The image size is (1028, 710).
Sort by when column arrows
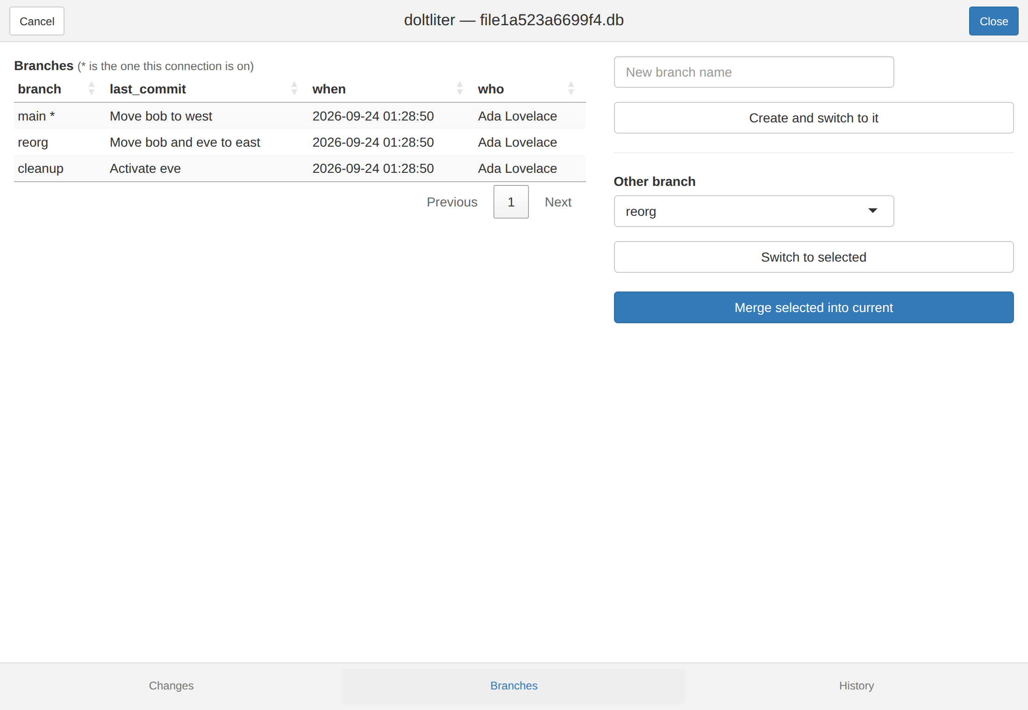[x=460, y=88]
